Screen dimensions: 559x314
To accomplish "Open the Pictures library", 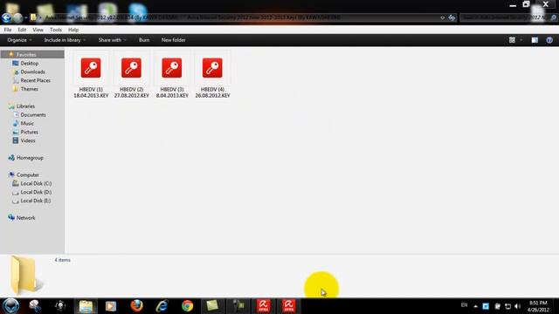I will click(29, 132).
